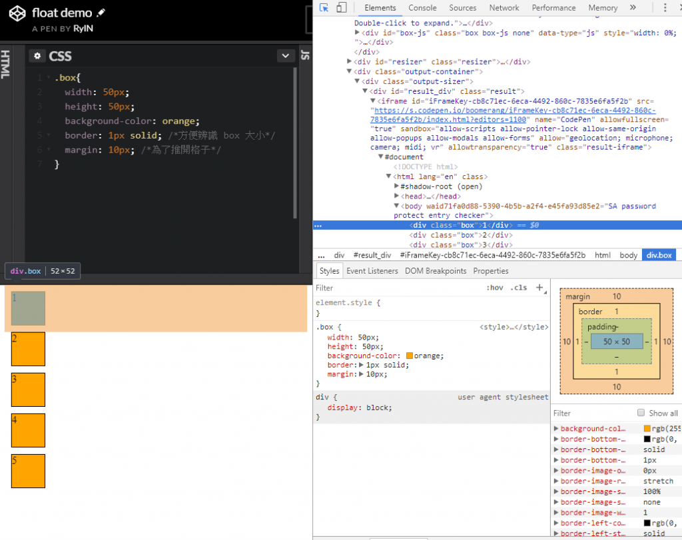This screenshot has height=540, width=682.
Task: Expand the head element node
Action: pyautogui.click(x=396, y=196)
